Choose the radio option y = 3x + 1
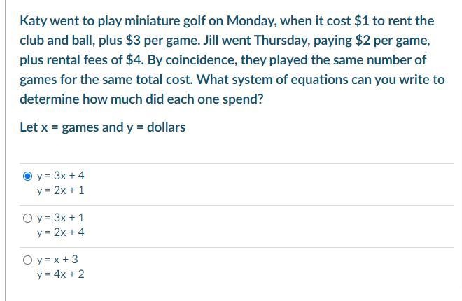This screenshot has width=462, height=301. (x=27, y=218)
